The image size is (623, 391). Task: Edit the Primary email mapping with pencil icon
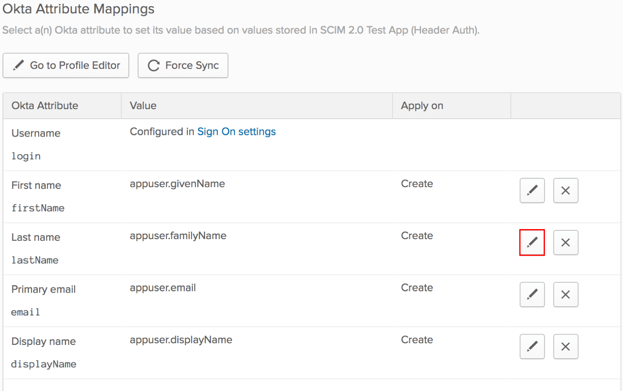pyautogui.click(x=532, y=295)
